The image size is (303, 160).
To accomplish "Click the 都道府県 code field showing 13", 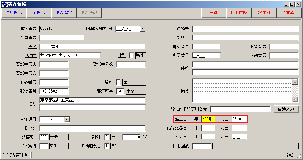I will [x=120, y=91].
